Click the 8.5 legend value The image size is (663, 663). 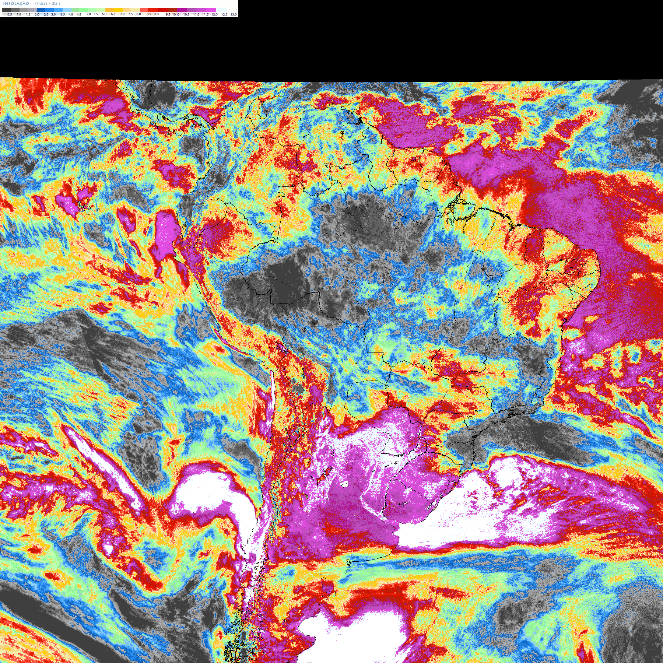149,14
